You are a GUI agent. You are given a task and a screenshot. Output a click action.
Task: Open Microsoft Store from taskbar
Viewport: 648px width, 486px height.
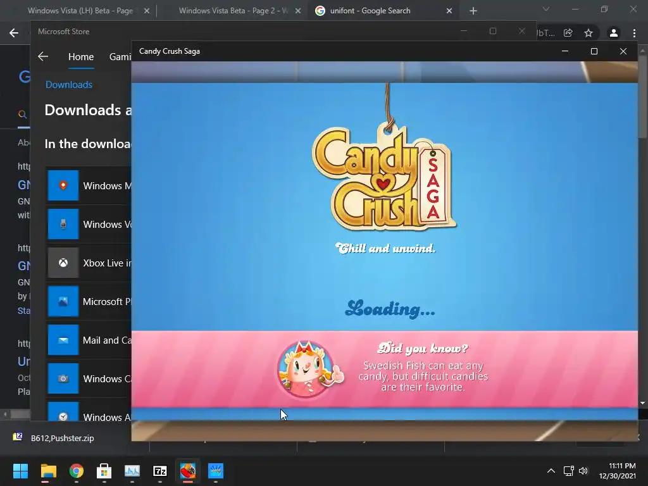point(104,471)
